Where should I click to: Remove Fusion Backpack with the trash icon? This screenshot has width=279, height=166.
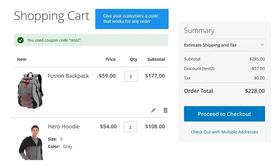coord(166,110)
